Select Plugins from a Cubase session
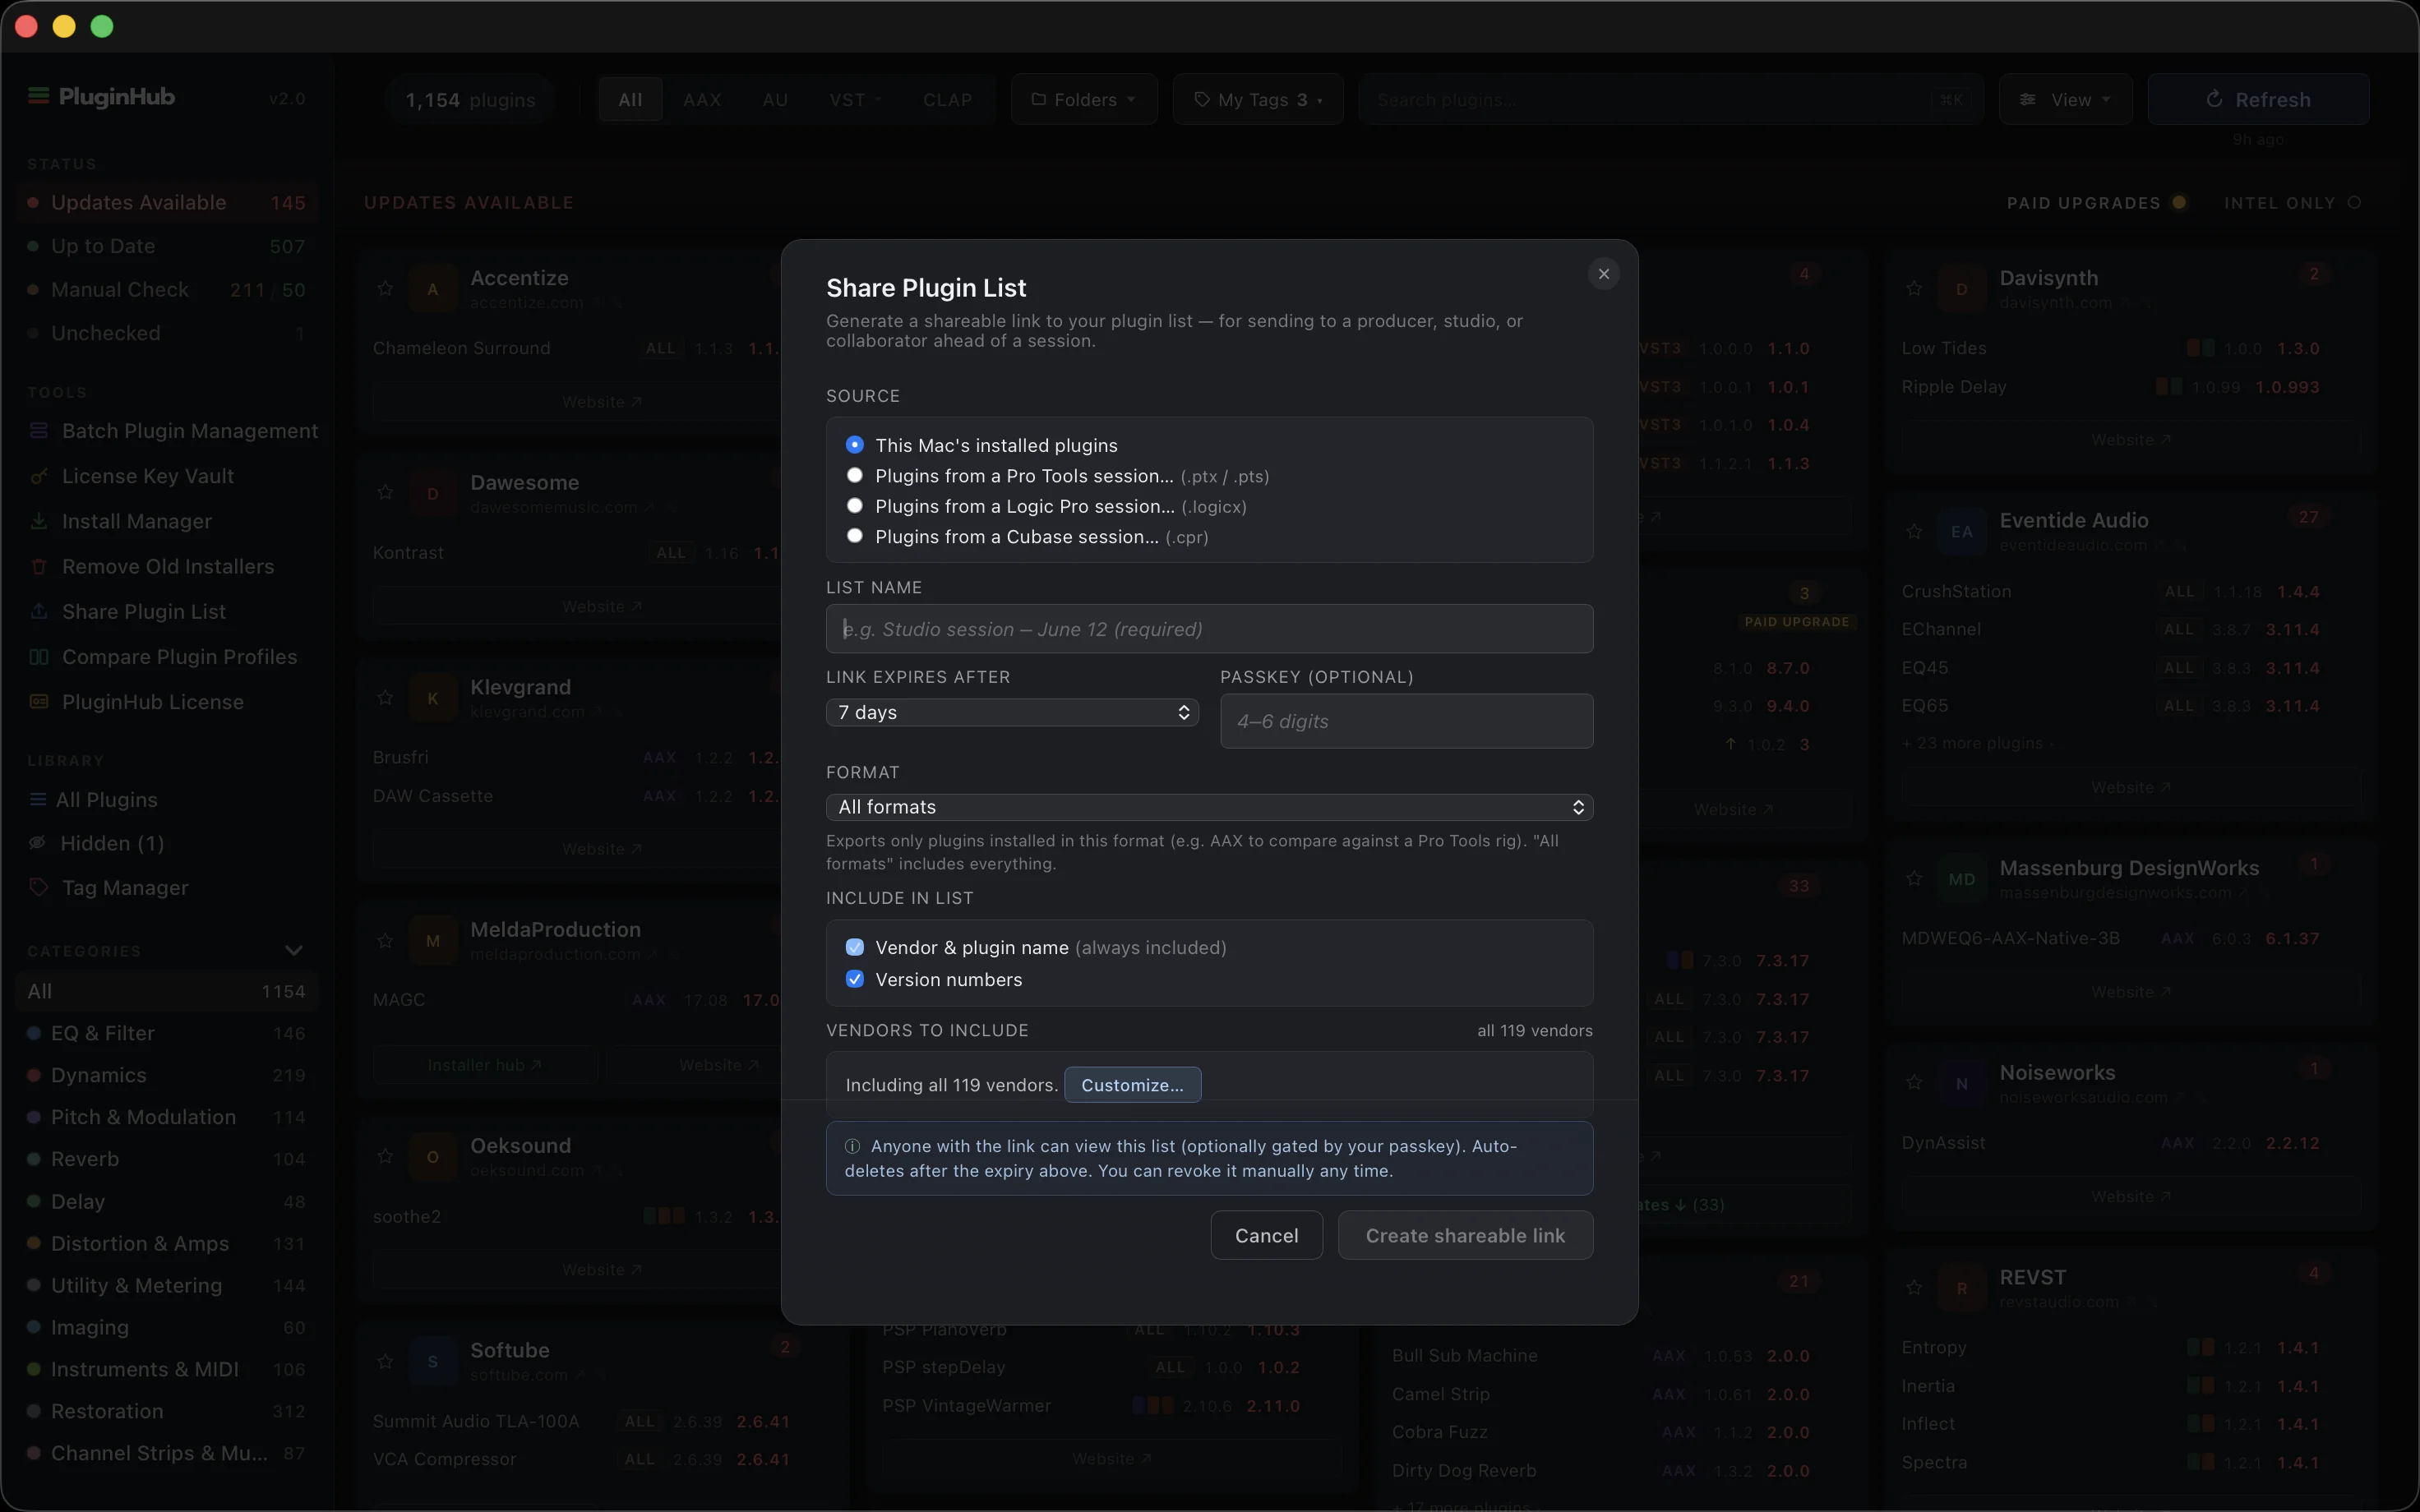This screenshot has width=2420, height=1512. [x=855, y=536]
